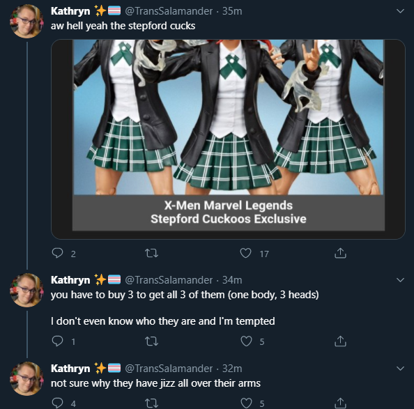Reply to the 'stepford cucks' tweet
This screenshot has height=409, width=414.
pyautogui.click(x=57, y=253)
